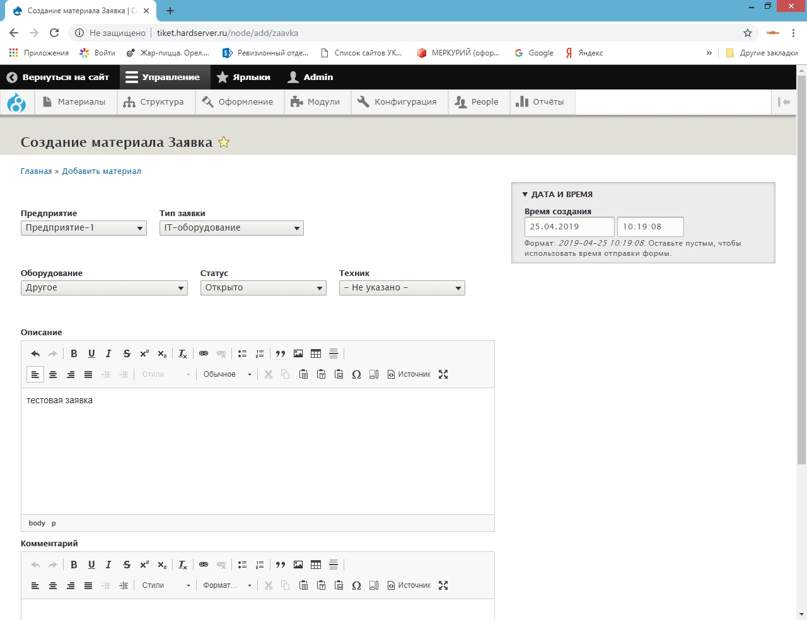Click the block quote icon in Описание

pos(281,353)
